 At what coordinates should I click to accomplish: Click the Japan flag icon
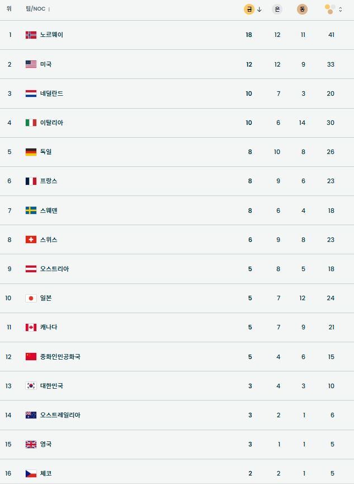point(31,298)
